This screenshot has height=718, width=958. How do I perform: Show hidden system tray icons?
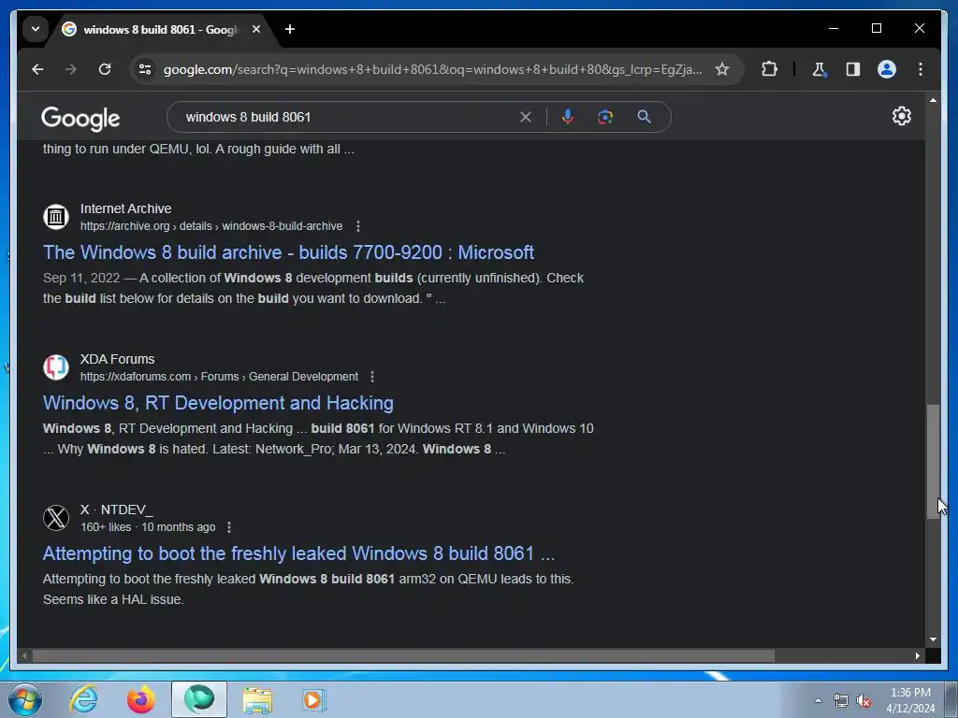[818, 700]
